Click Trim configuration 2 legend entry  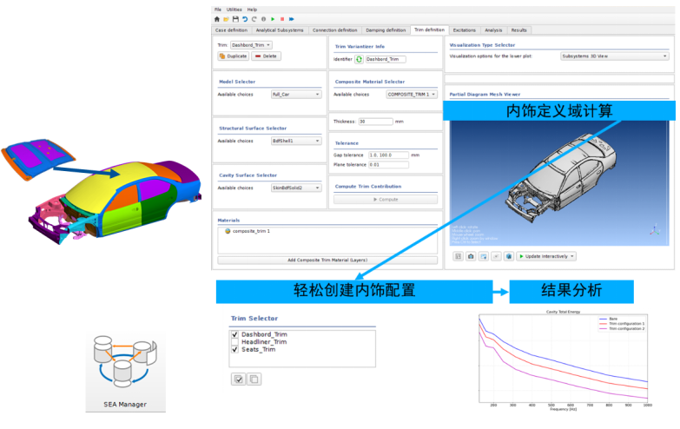(x=622, y=329)
